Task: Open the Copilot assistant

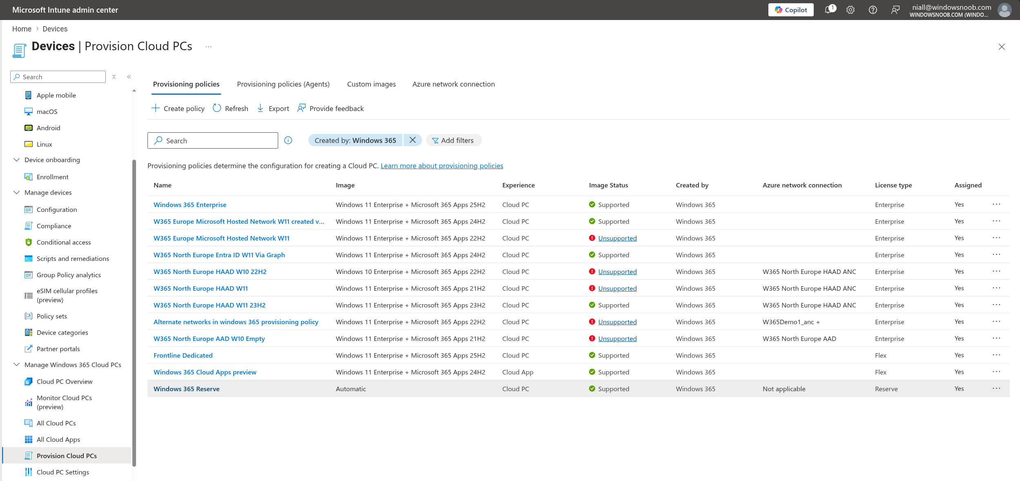Action: tap(790, 10)
